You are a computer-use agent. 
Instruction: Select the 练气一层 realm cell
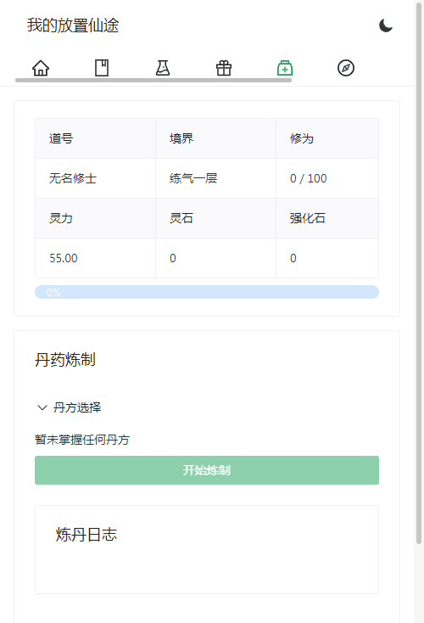(x=215, y=178)
